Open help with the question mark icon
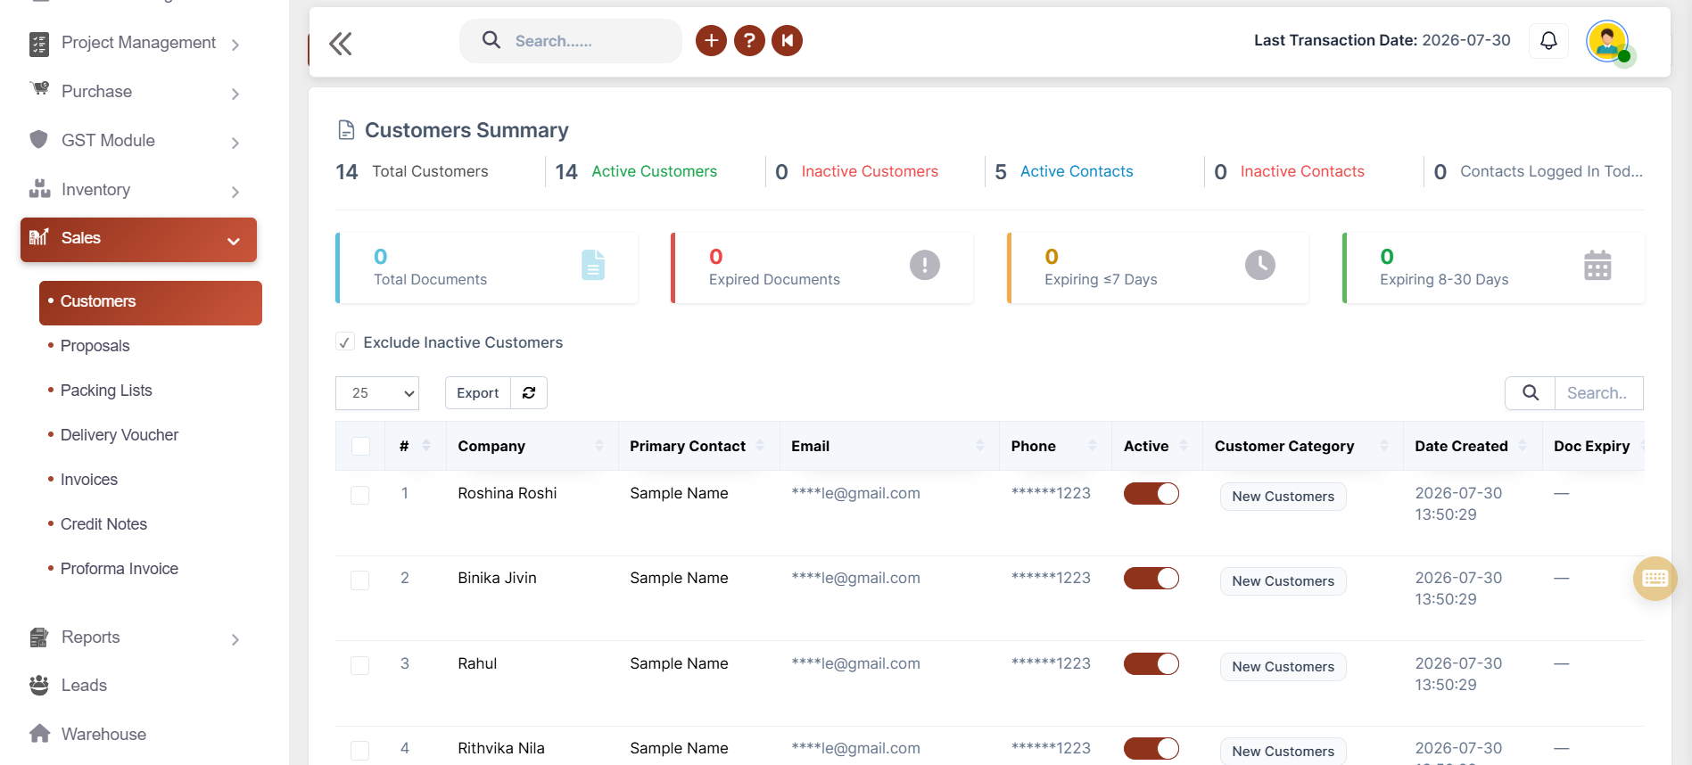 pyautogui.click(x=749, y=40)
